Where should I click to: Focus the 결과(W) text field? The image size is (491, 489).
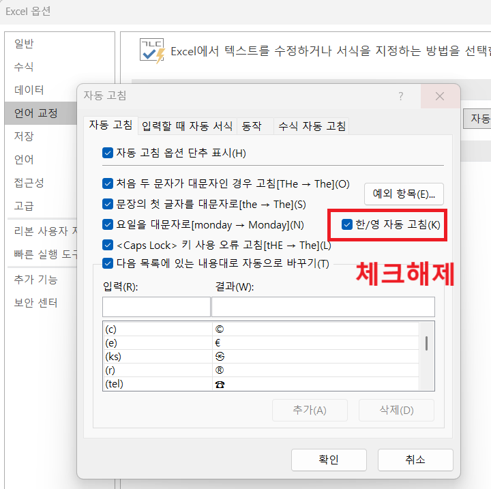[x=323, y=307]
